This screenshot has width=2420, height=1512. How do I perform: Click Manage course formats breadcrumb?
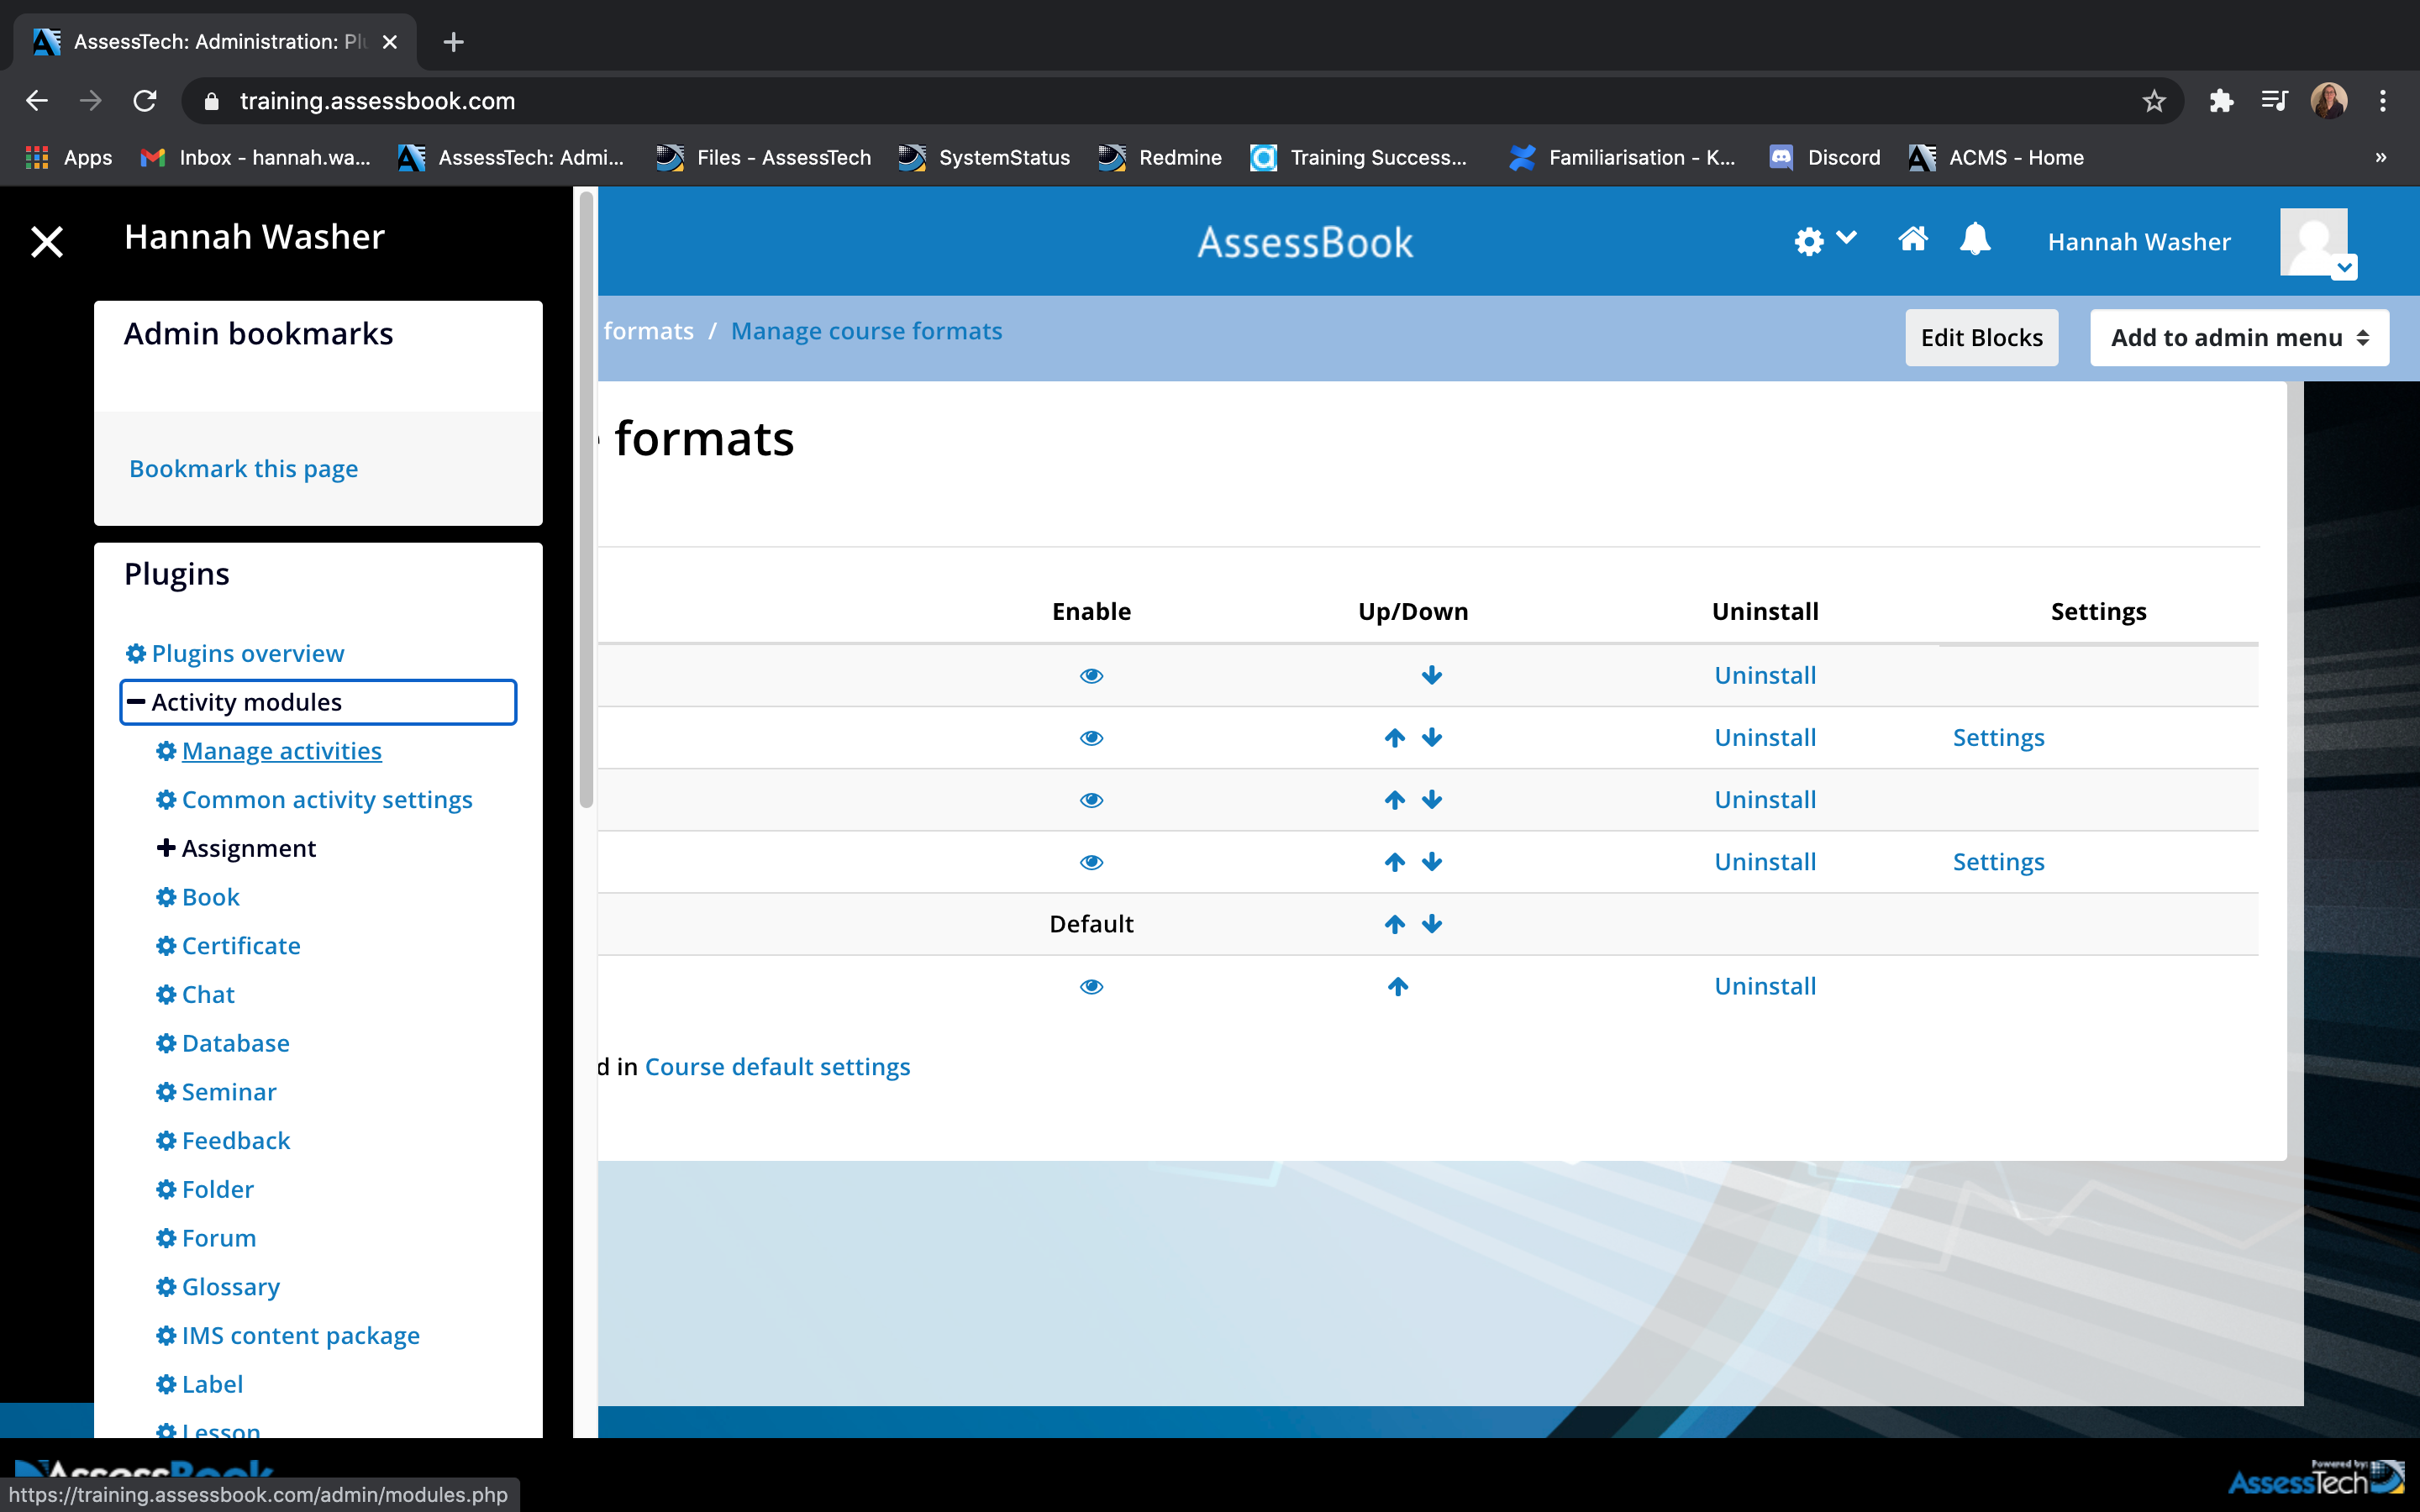click(866, 331)
